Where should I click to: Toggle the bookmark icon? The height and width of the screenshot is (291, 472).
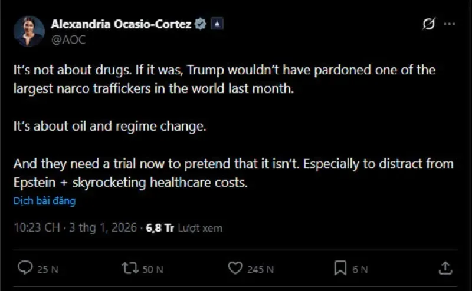[340, 269]
